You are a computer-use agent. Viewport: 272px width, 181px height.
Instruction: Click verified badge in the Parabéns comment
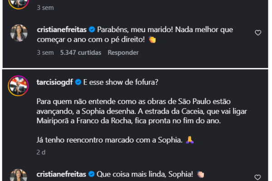click(x=91, y=29)
